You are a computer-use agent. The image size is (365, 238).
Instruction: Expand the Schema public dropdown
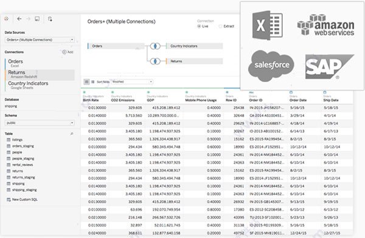[40, 123]
